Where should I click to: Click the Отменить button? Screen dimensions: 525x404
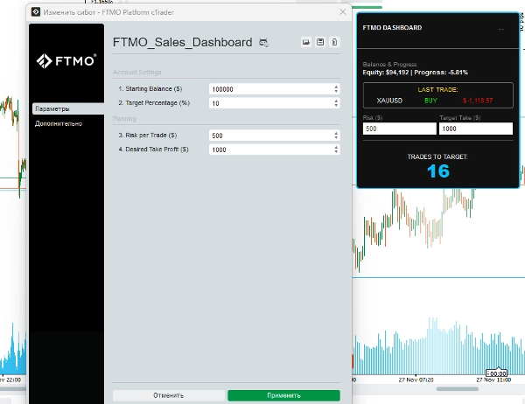(x=169, y=395)
